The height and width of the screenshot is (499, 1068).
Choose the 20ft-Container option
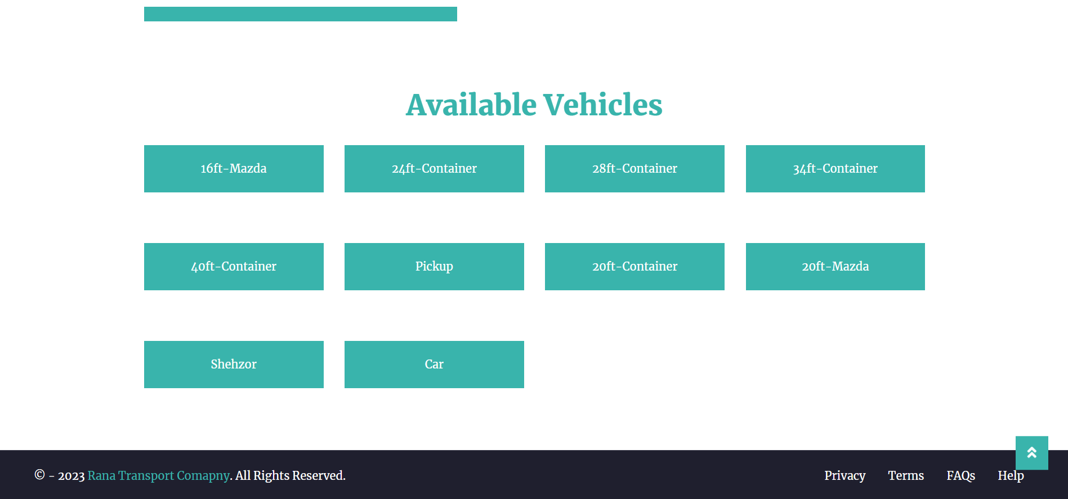(634, 267)
